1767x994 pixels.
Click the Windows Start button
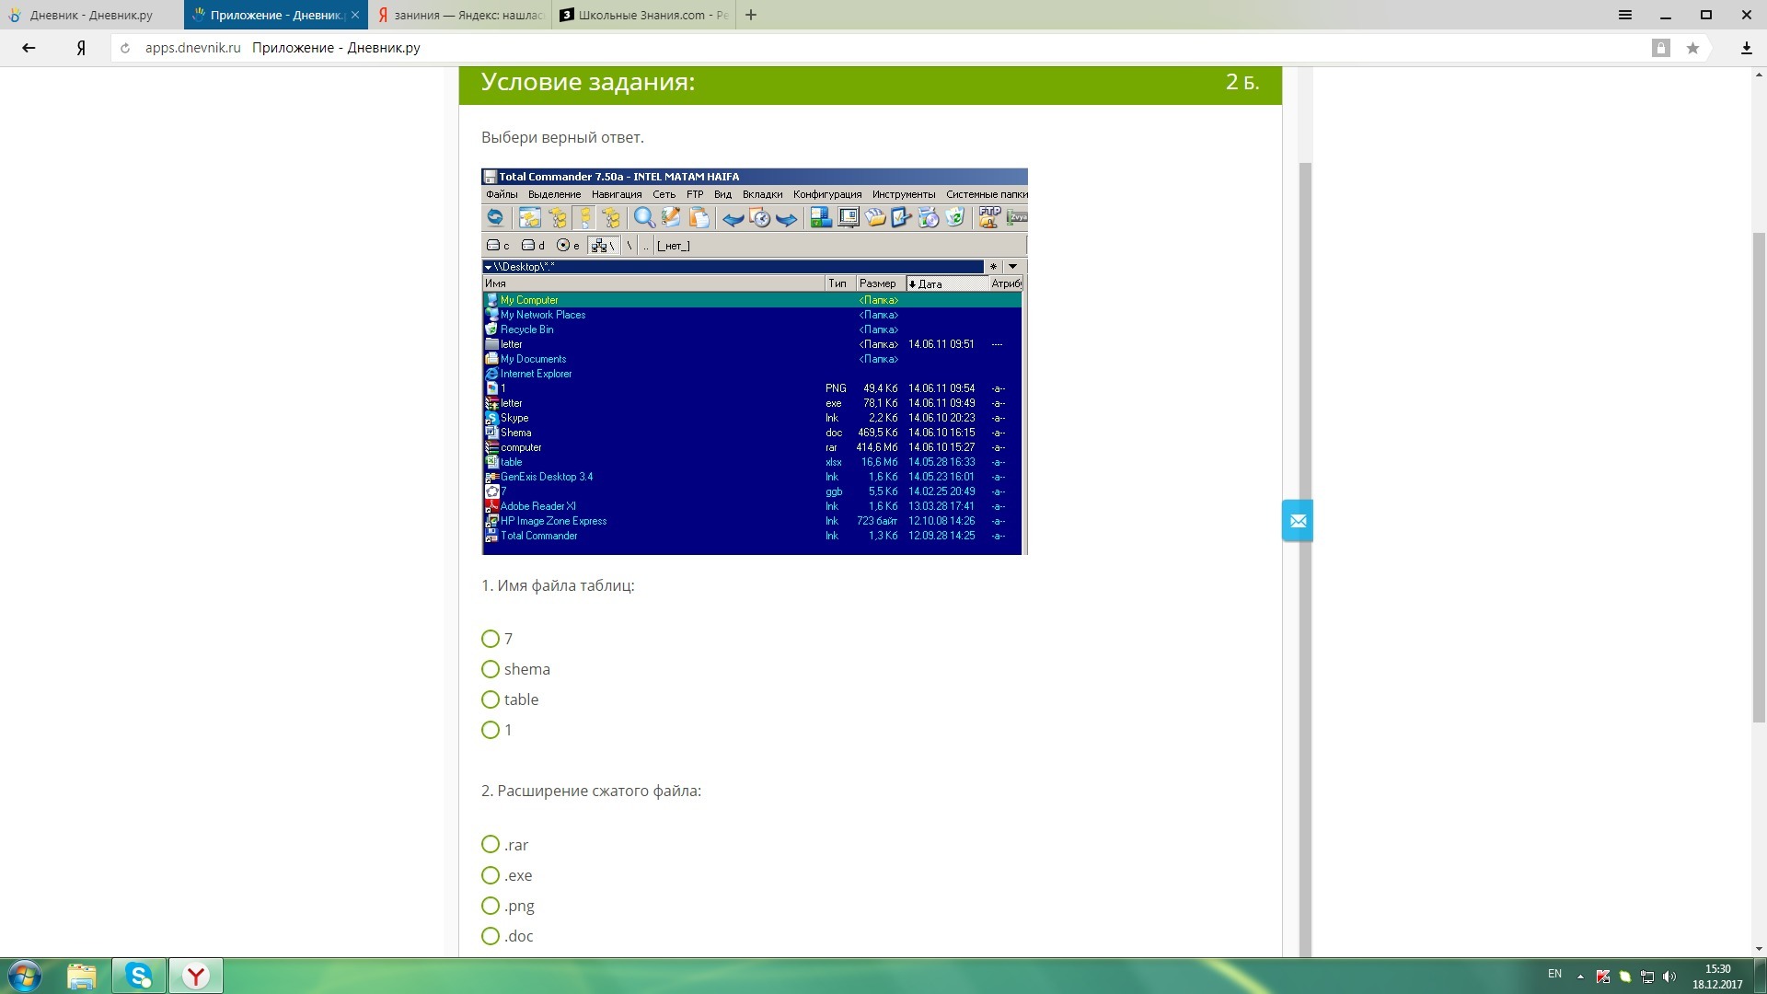coord(25,976)
